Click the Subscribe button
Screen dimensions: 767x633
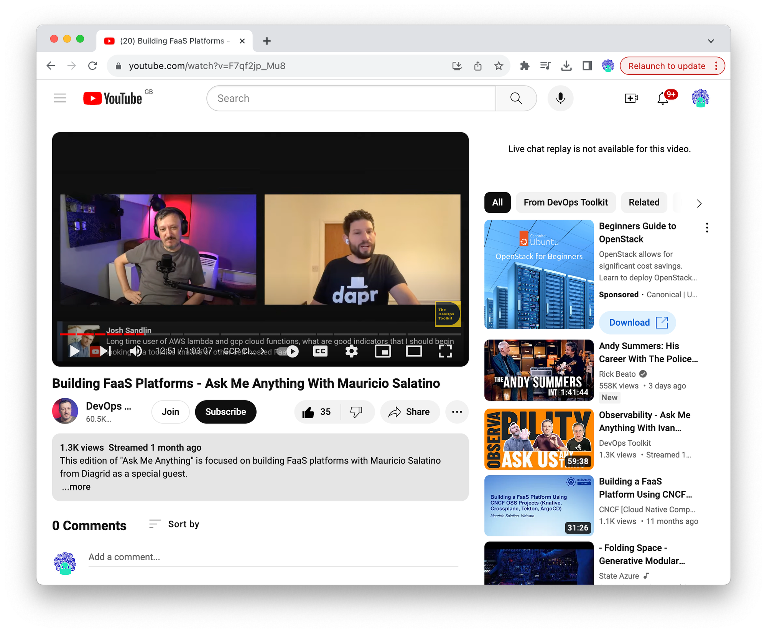coord(225,412)
